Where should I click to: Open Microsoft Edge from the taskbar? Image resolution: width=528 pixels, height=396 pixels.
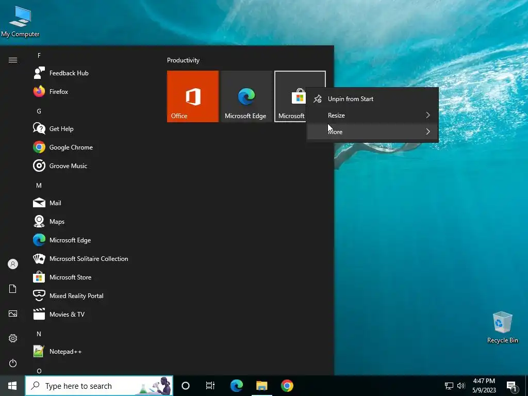pyautogui.click(x=236, y=386)
